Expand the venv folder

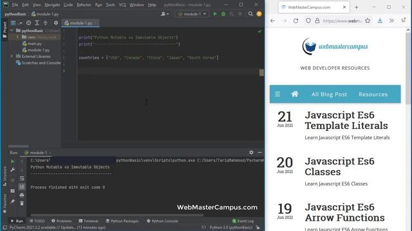(17, 37)
